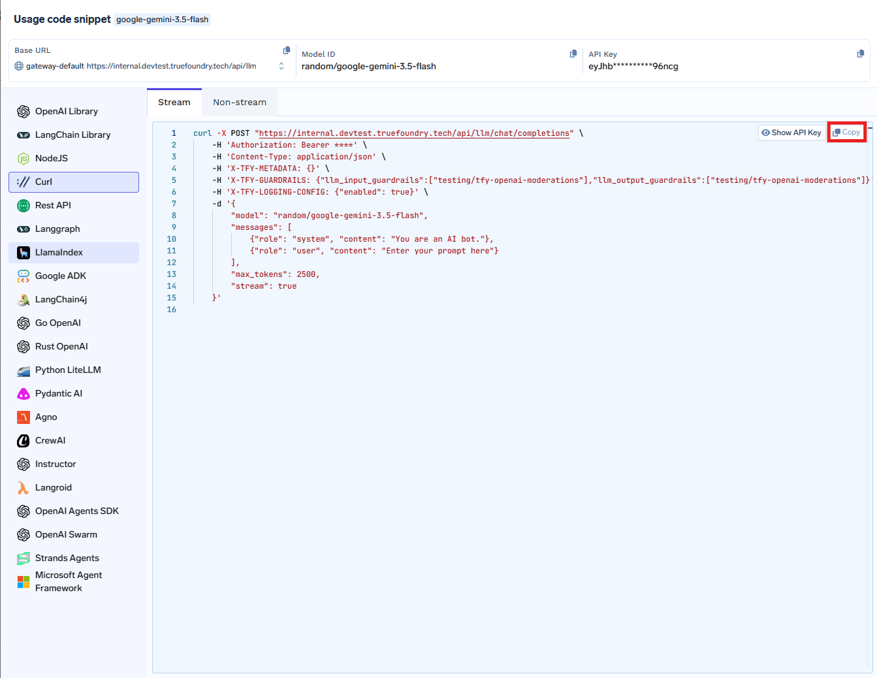Image resolution: width=877 pixels, height=678 pixels.
Task: Click the Model ID text random/google-gemini-3.5-flash
Action: click(x=368, y=67)
